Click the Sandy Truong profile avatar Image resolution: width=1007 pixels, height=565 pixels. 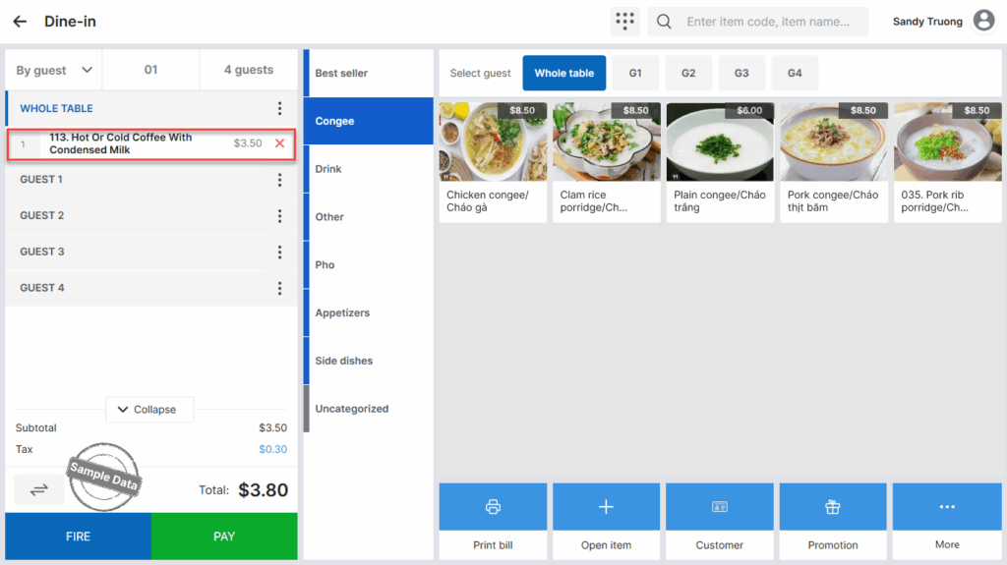[983, 22]
